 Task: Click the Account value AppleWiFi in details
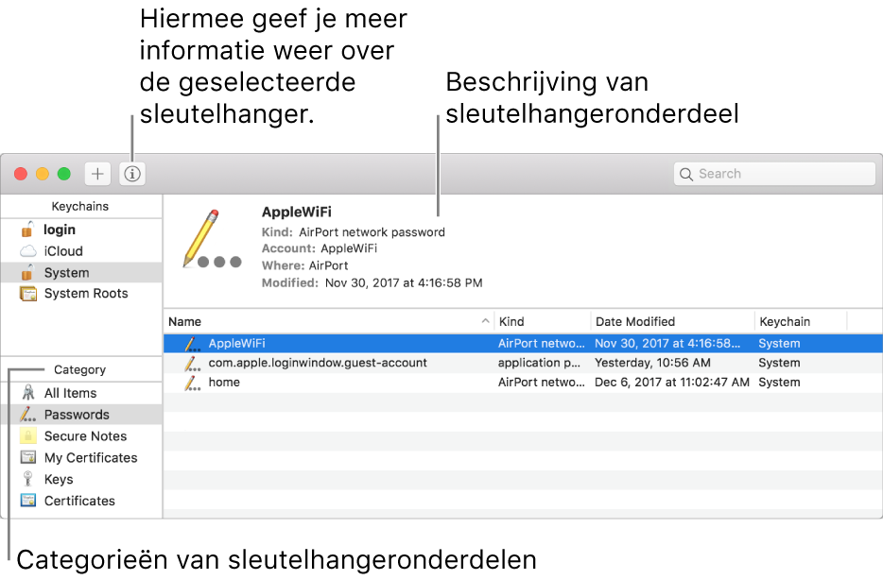(x=349, y=248)
